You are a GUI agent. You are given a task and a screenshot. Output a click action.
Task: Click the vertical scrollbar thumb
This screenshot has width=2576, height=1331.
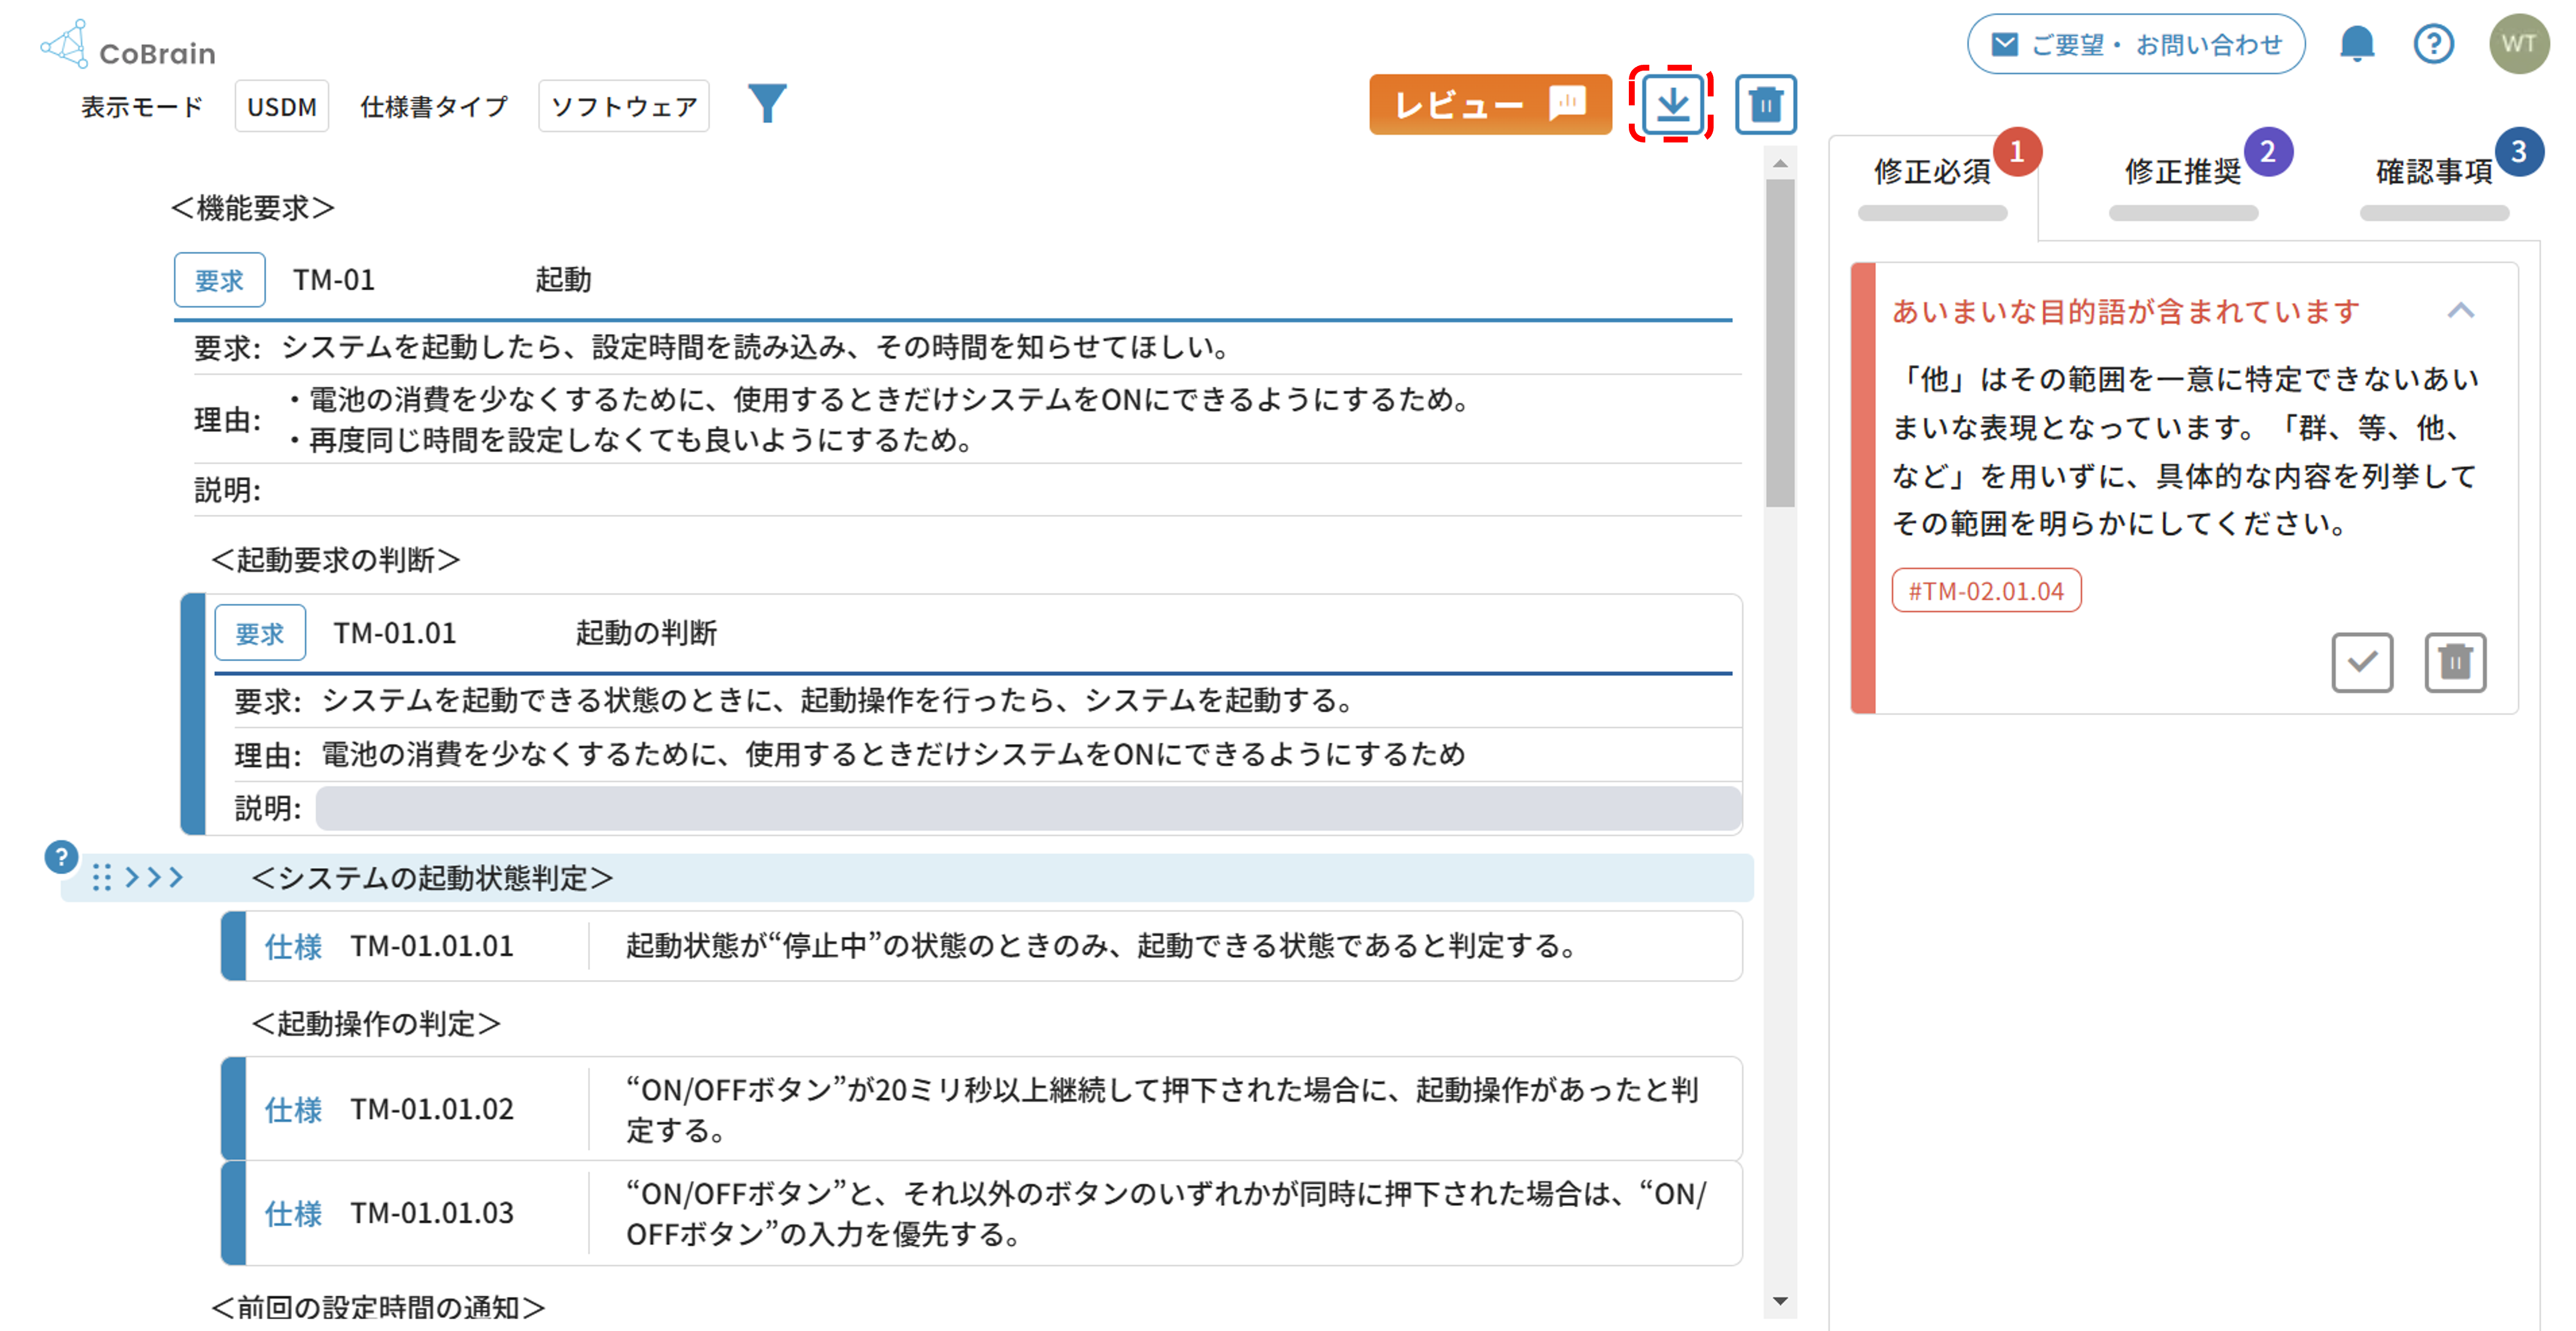tap(1779, 343)
